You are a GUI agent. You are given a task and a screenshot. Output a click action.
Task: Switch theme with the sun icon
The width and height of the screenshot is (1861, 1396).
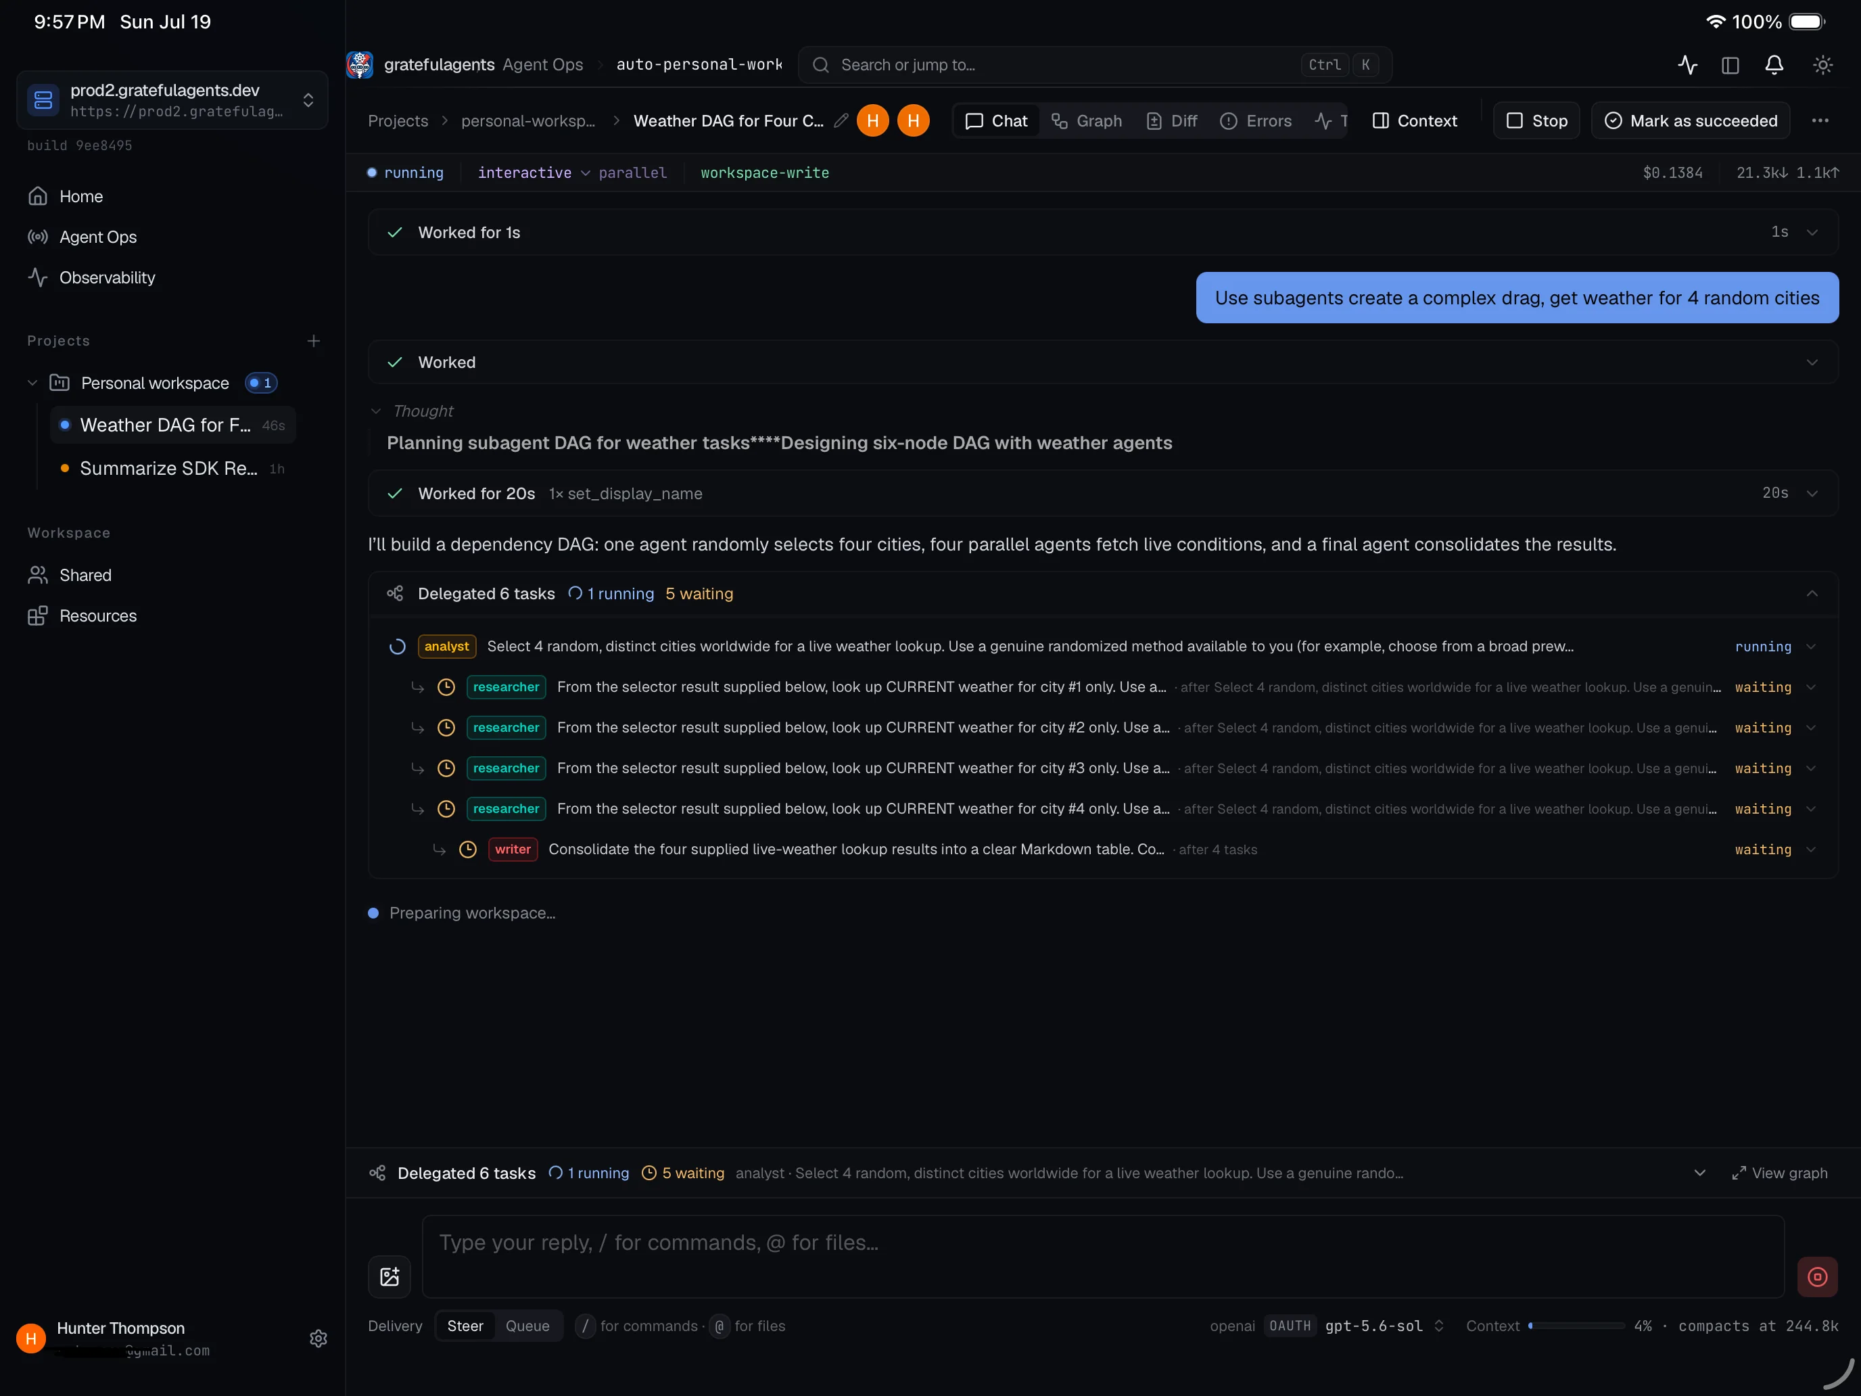click(x=1822, y=65)
